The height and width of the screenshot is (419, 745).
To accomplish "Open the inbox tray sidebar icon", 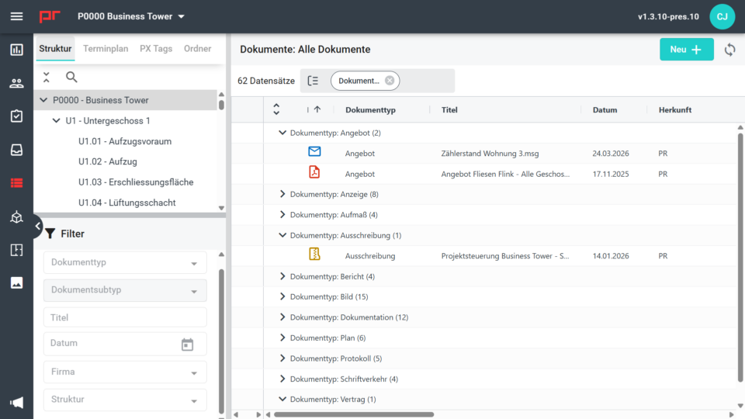I will pos(16,150).
